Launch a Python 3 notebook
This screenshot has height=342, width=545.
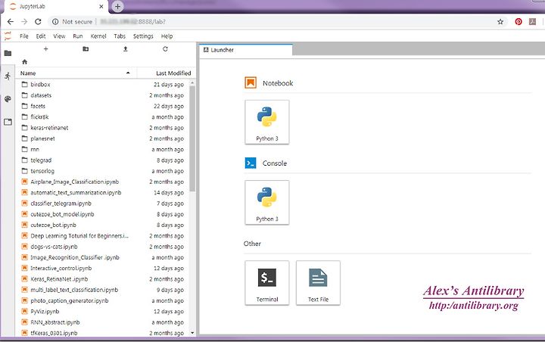pyautogui.click(x=267, y=122)
